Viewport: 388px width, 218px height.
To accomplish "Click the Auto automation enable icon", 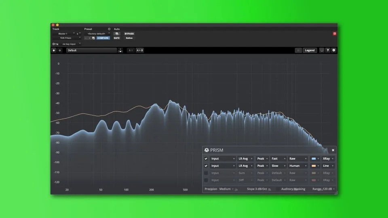I will tap(117, 34).
